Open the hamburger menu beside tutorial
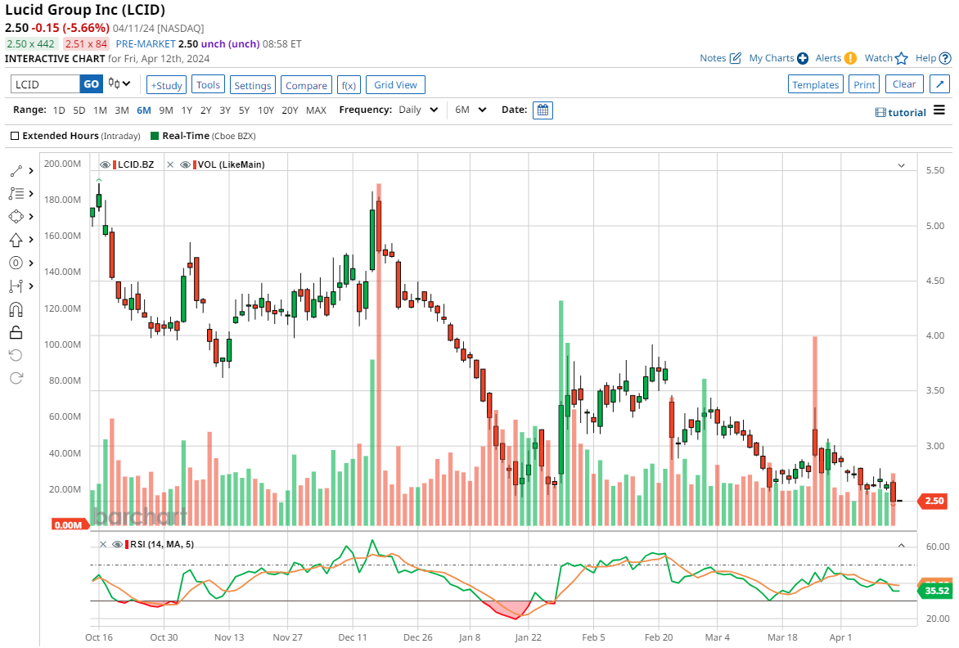This screenshot has height=648, width=959. tap(939, 111)
